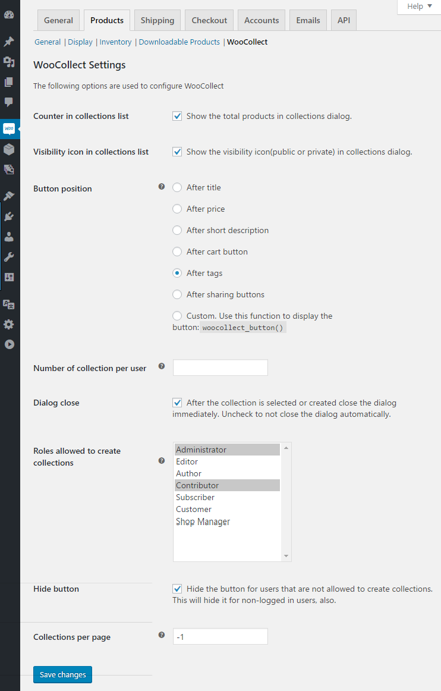Image resolution: width=441 pixels, height=691 pixels.
Task: Open the Inventory sub-section link
Action: 115,42
